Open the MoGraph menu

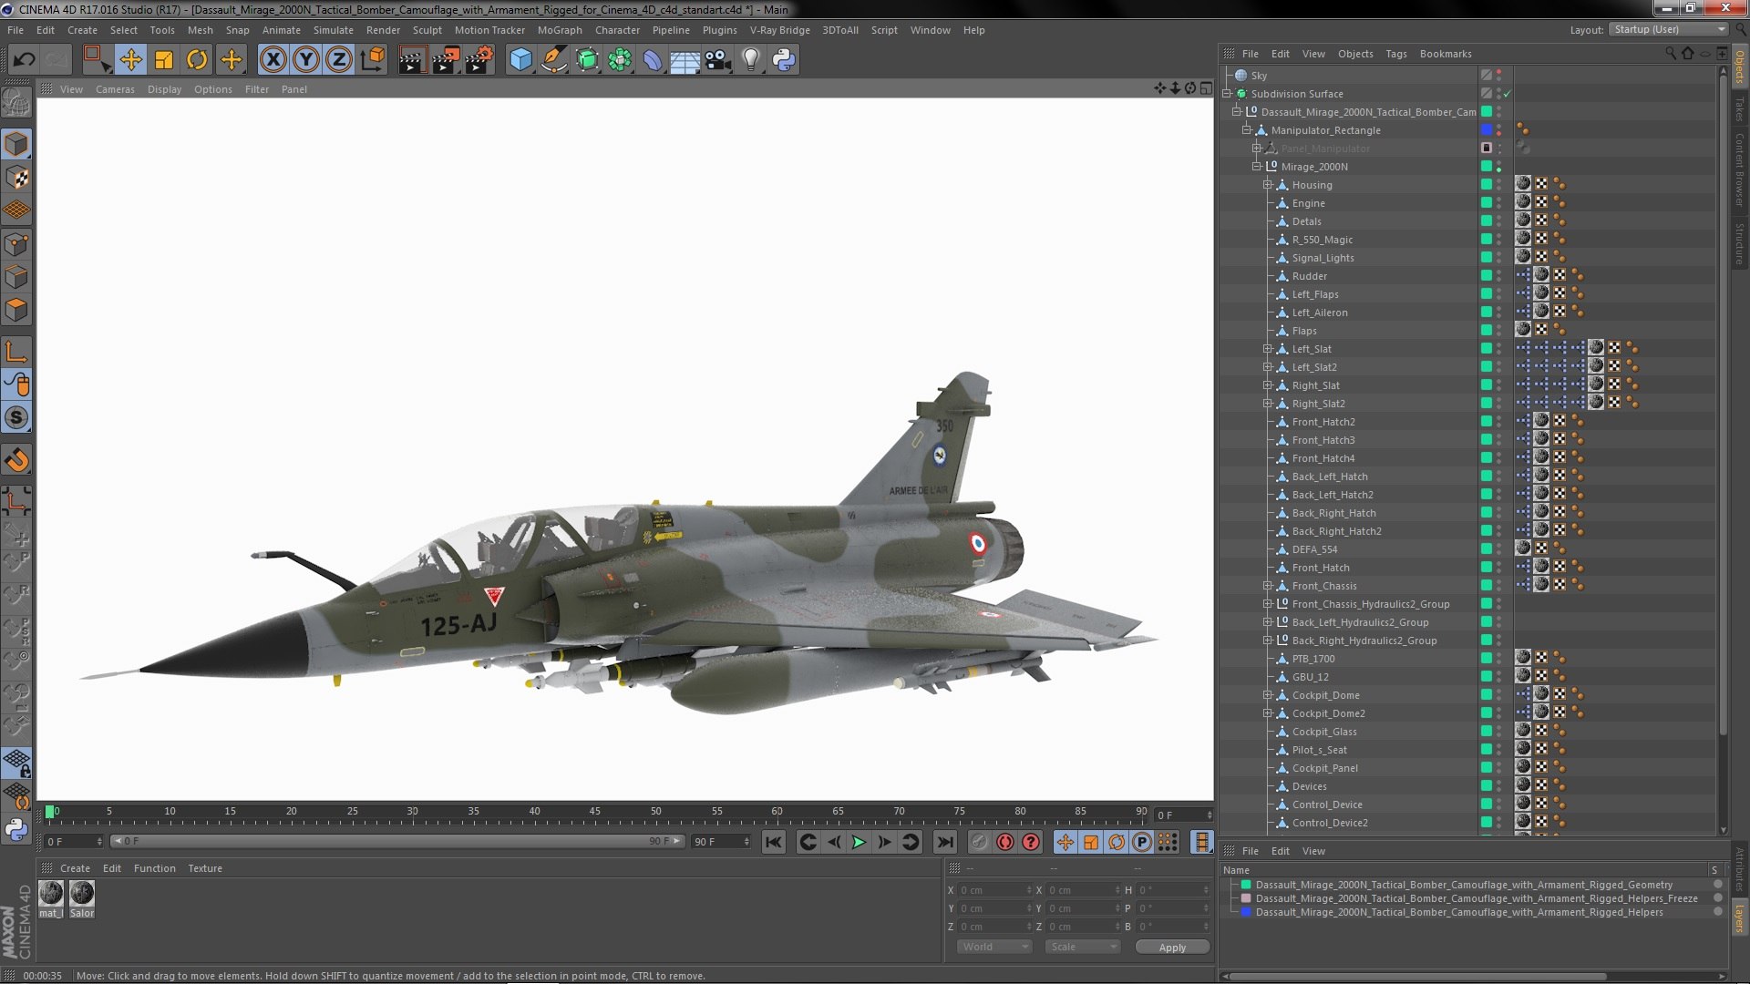[x=560, y=30]
